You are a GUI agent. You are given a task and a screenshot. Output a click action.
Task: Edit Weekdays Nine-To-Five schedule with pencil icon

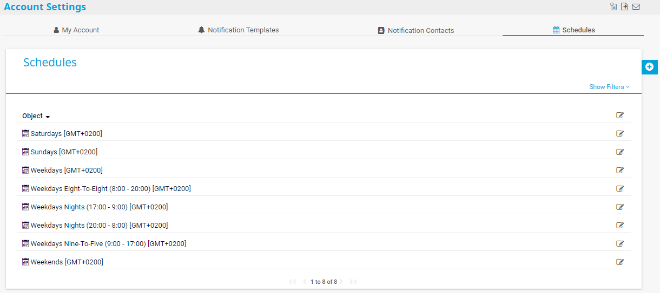[620, 244]
